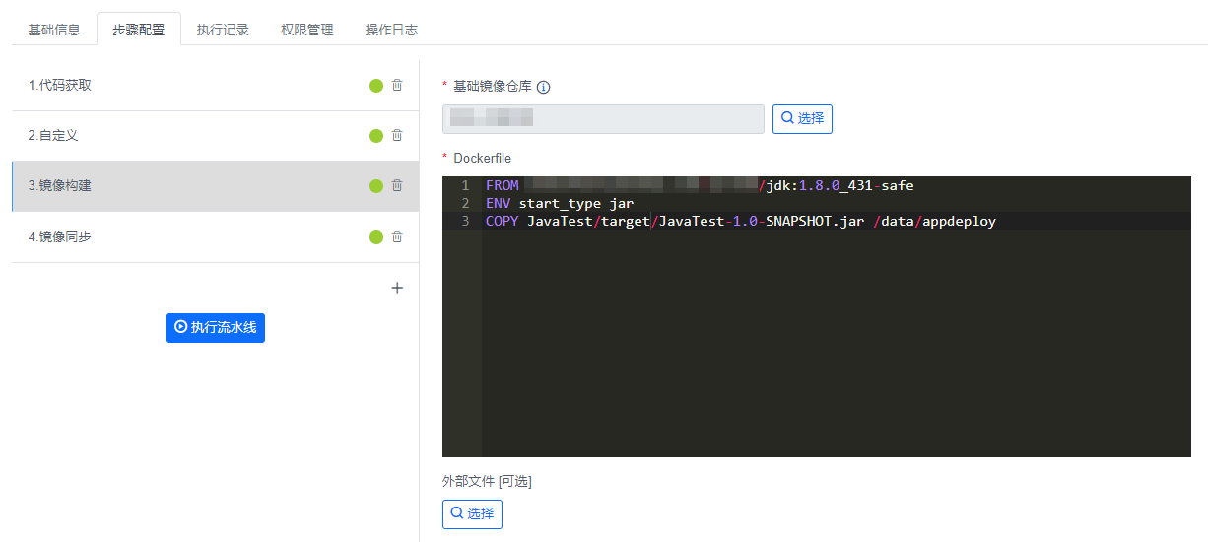Select step 4.镜像同步
The height and width of the screenshot is (542, 1208).
[x=215, y=237]
